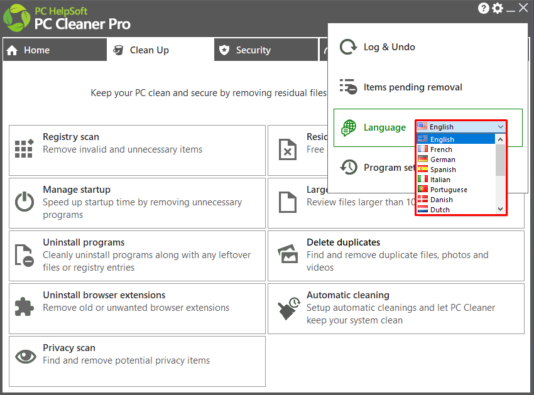Choose Dutch in the language list
This screenshot has height=395, width=534.
pos(455,209)
